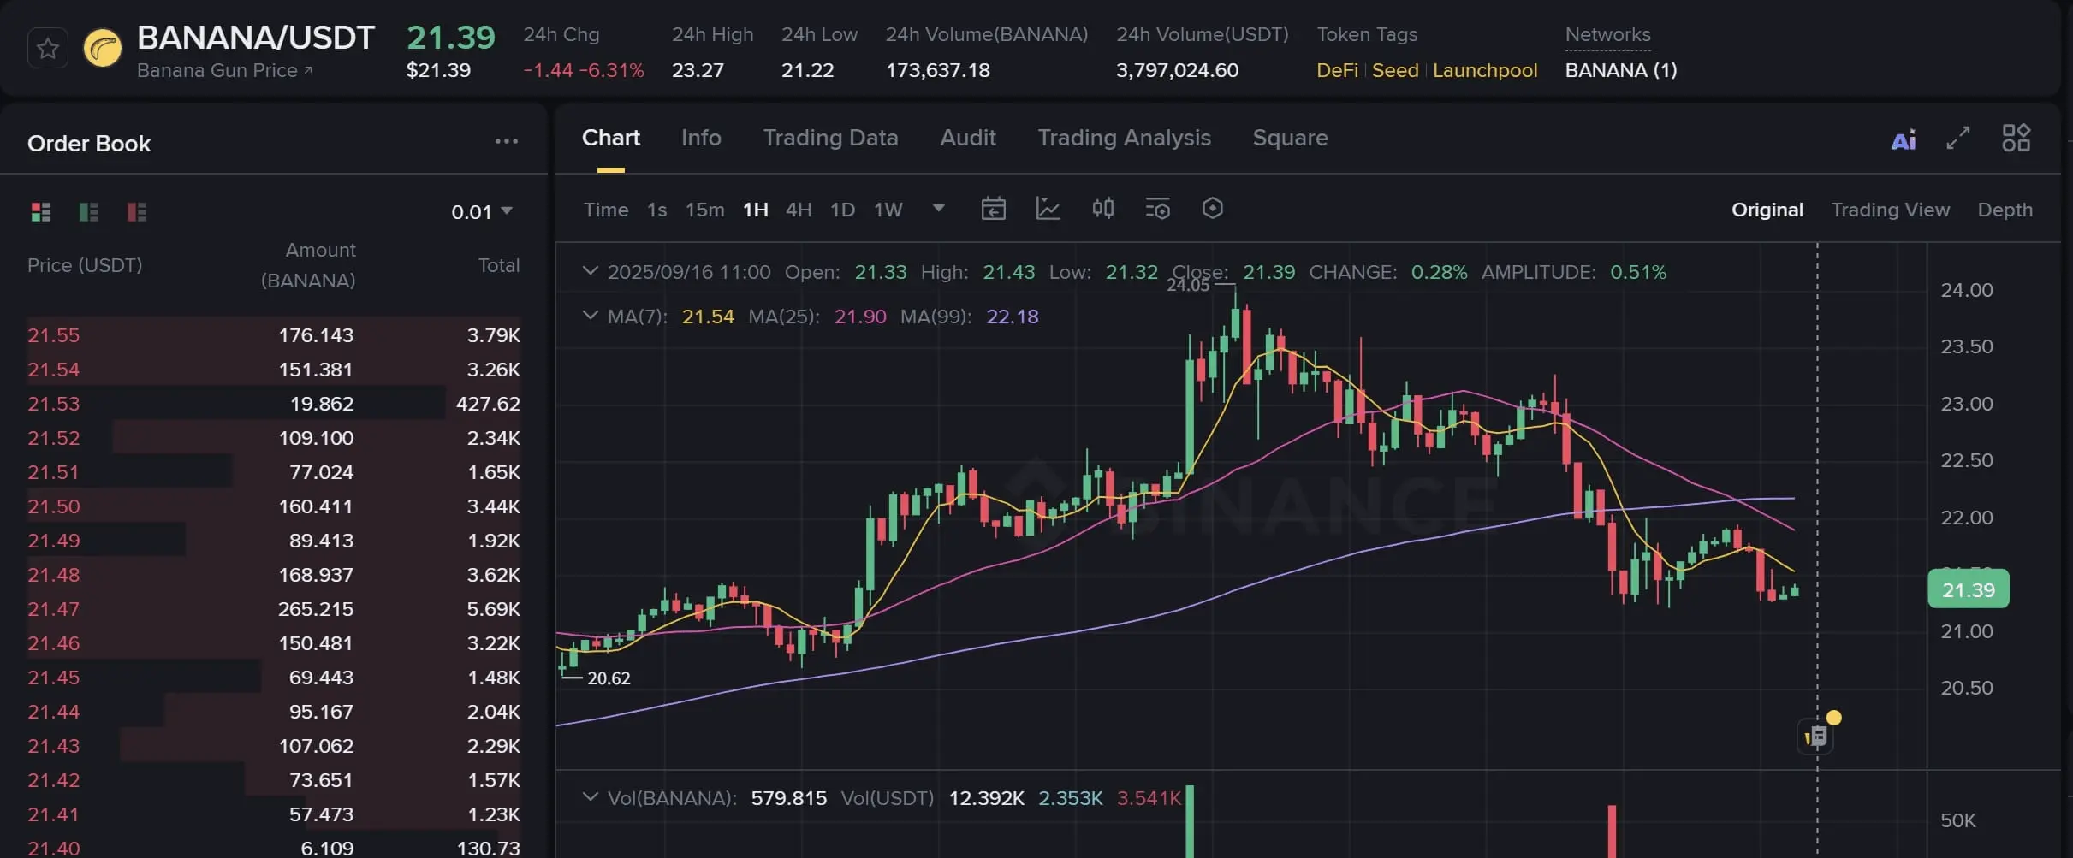Click the Price (USDT) column header
2073x858 pixels.
point(85,265)
